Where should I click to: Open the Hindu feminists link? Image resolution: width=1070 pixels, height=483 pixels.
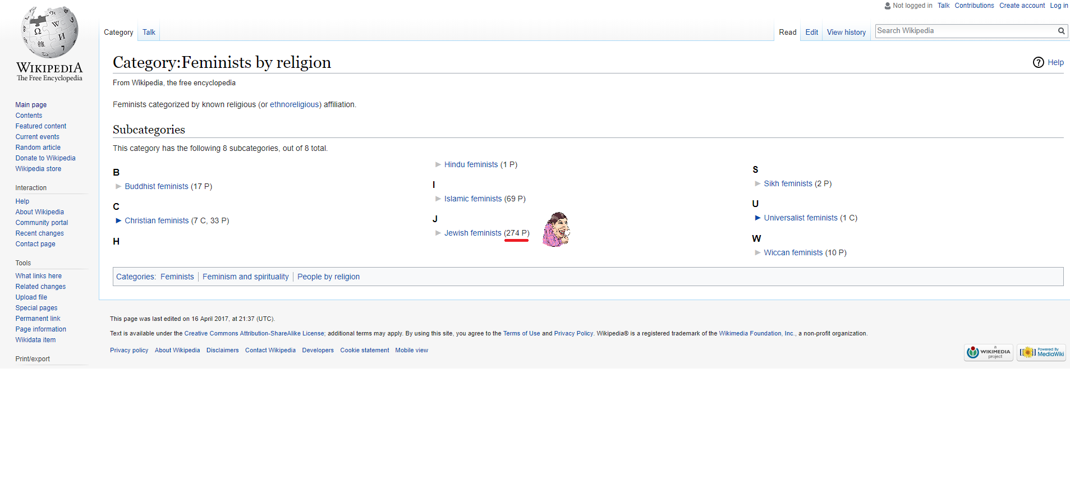click(471, 164)
